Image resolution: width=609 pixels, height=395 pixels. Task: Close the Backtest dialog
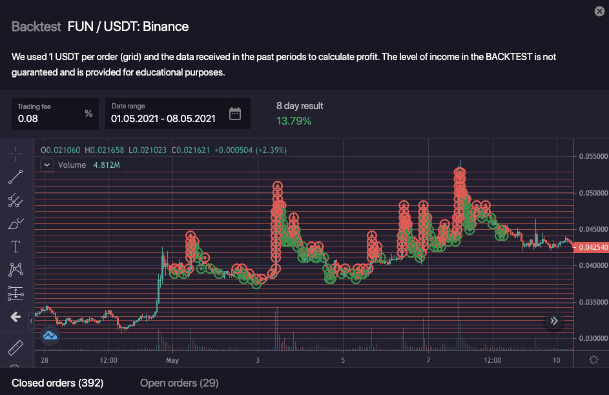[x=599, y=11]
